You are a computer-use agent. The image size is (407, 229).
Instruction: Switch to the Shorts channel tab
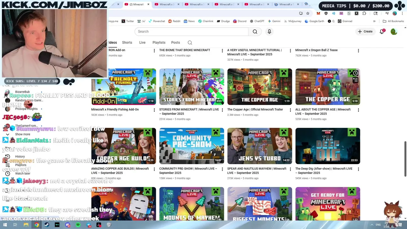coord(127,43)
